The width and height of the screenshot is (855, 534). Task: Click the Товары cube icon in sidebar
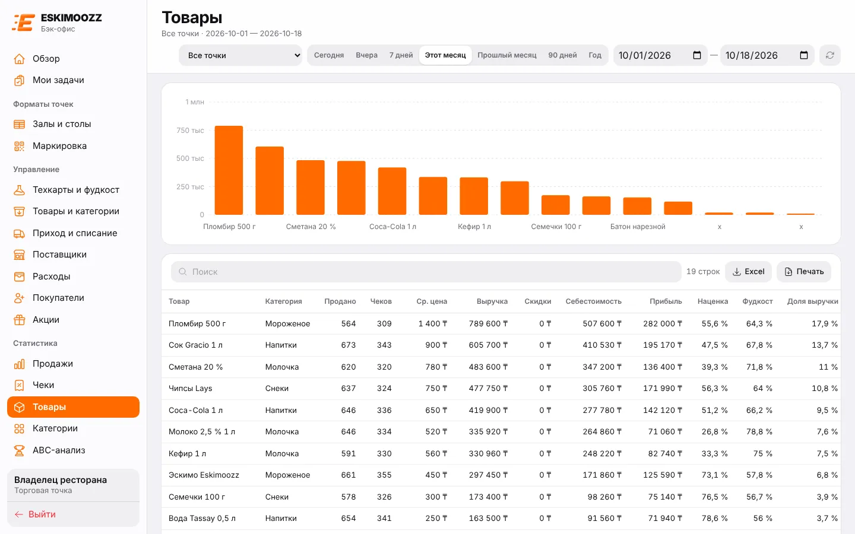(x=20, y=407)
